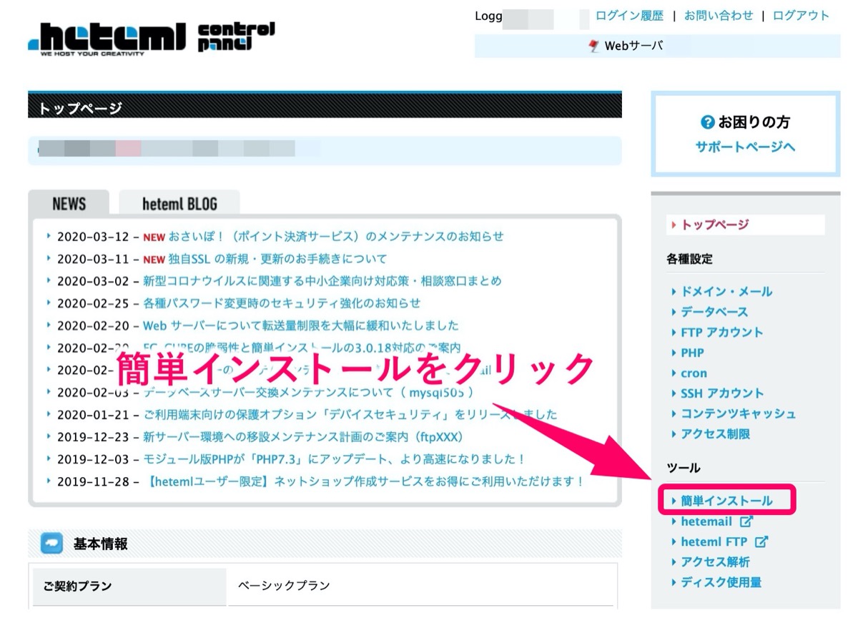Open PHP7.3 アップデート news item

[334, 459]
